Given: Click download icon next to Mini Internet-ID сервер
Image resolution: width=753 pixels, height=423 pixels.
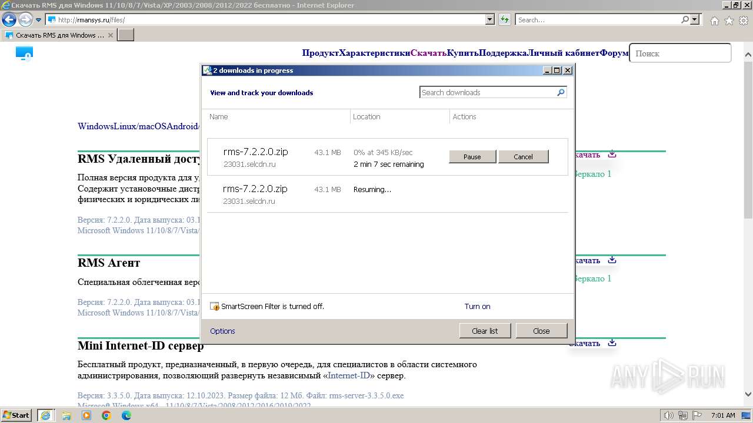Looking at the screenshot, I should pos(612,343).
